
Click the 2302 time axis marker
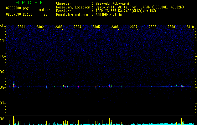(x=40, y=27)
